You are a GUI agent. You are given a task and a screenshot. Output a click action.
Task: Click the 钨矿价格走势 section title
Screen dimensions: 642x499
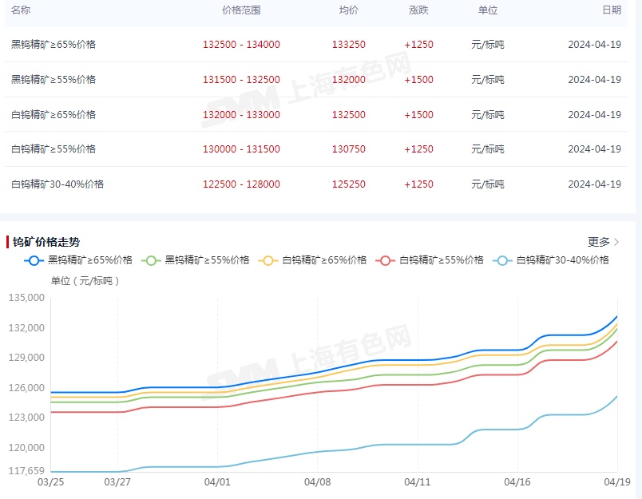46,242
